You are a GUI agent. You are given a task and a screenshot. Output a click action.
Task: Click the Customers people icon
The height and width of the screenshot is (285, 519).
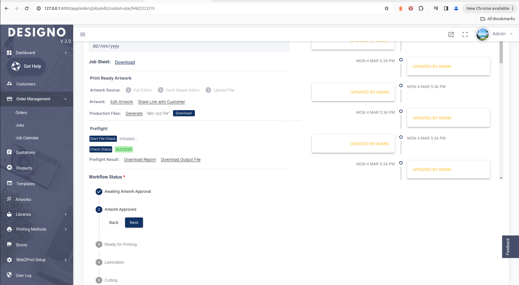pos(10,84)
